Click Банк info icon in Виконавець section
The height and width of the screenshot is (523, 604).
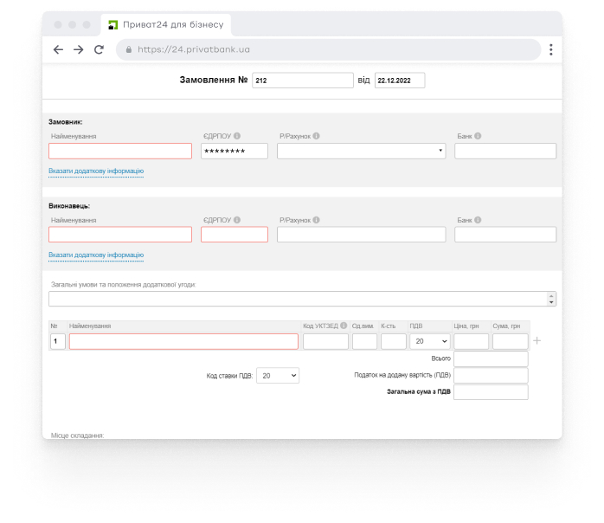pos(478,220)
